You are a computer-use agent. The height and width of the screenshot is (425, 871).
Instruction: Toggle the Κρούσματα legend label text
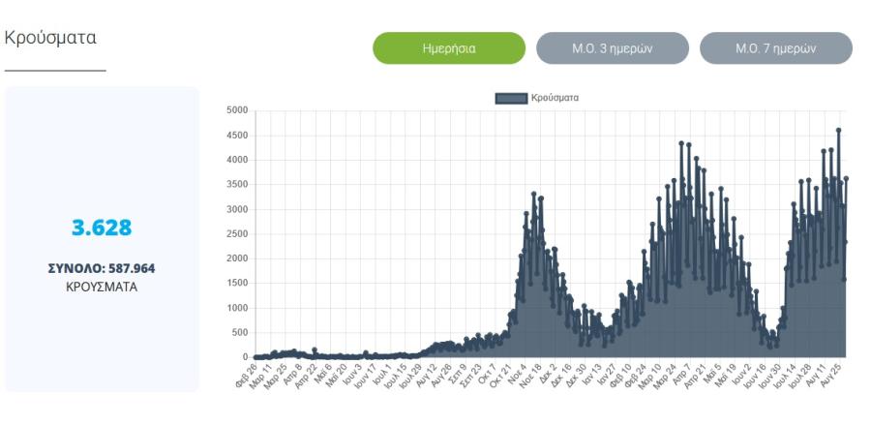[555, 98]
